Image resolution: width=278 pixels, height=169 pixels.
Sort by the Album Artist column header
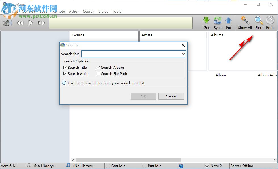(x=267, y=75)
